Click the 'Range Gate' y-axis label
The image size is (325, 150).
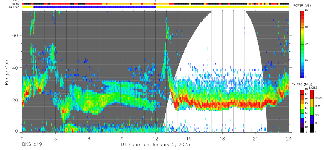point(7,71)
